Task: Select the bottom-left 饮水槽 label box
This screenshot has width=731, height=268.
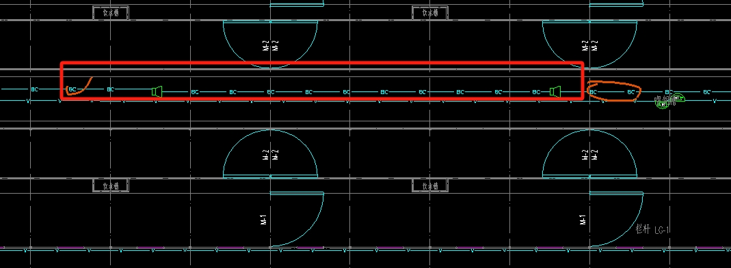Action: pyautogui.click(x=111, y=185)
